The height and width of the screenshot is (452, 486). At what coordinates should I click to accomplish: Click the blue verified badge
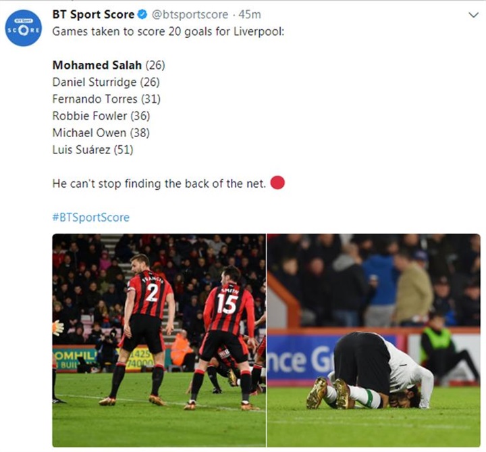pyautogui.click(x=142, y=14)
